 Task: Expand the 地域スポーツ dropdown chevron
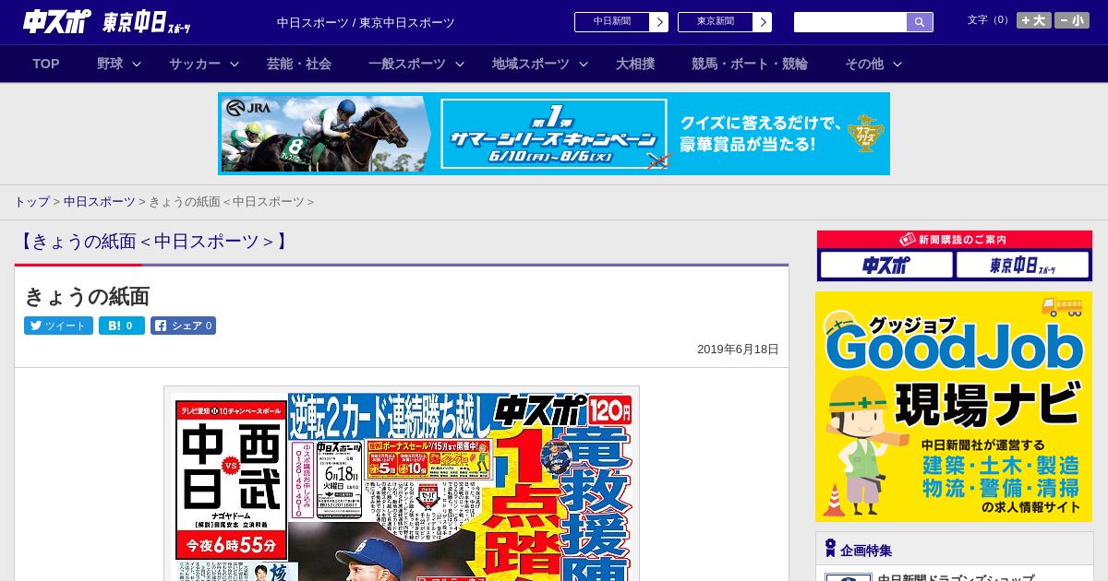coord(584,65)
